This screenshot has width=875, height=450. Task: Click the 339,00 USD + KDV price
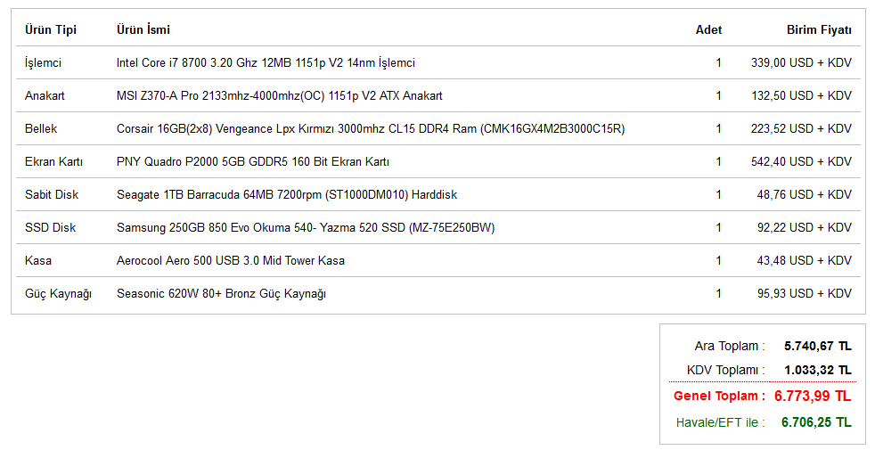click(801, 62)
